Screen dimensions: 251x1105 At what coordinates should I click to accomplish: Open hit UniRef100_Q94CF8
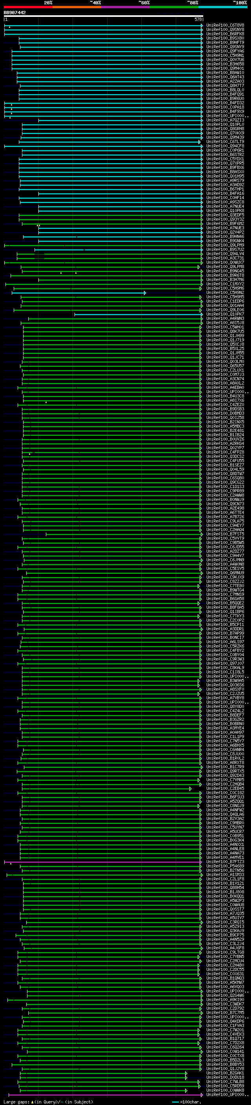pos(225,146)
